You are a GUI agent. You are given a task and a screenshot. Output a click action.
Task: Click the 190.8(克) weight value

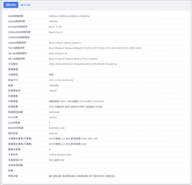click(x=54, y=85)
